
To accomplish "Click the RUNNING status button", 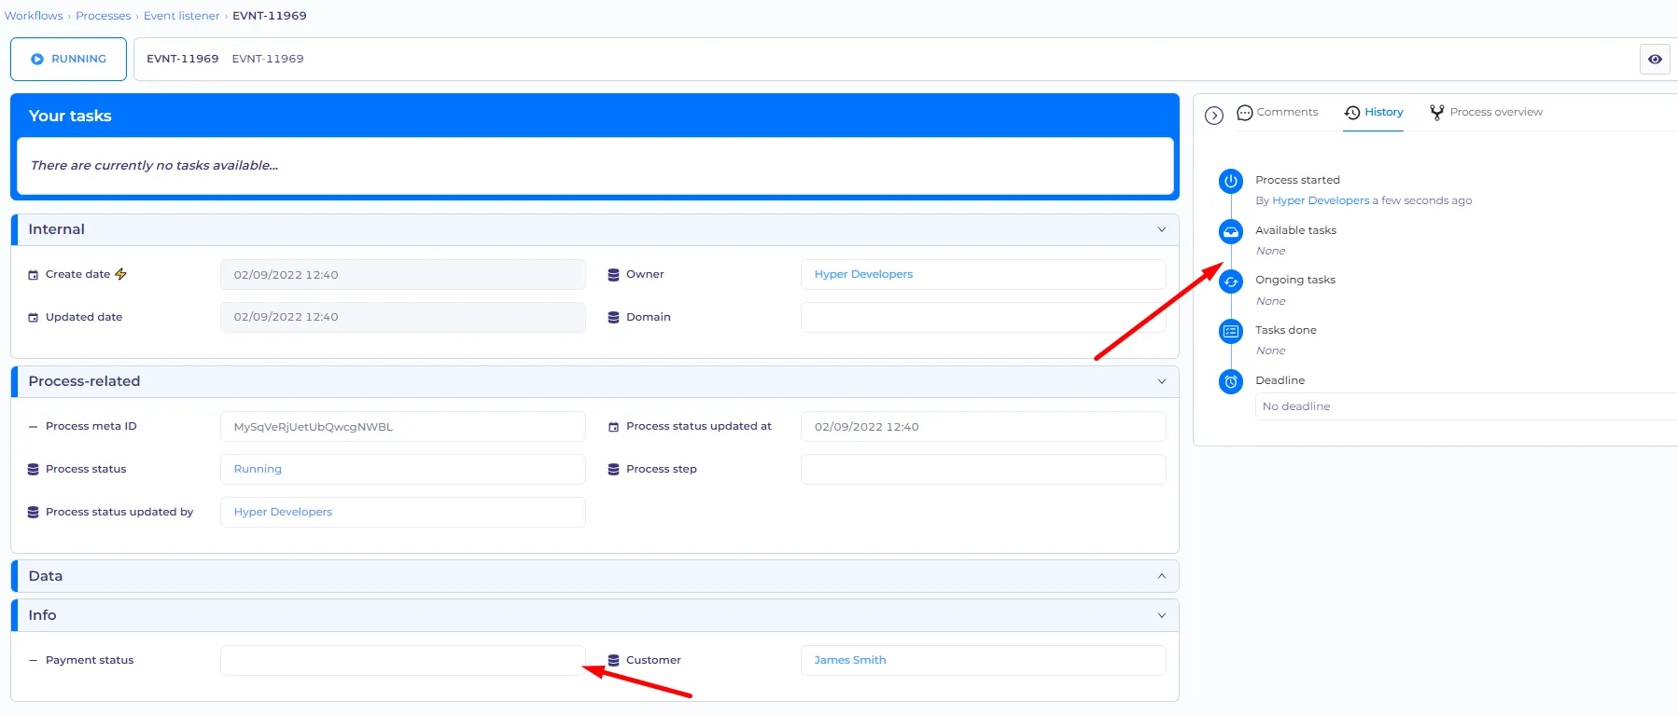I will pyautogui.click(x=68, y=59).
